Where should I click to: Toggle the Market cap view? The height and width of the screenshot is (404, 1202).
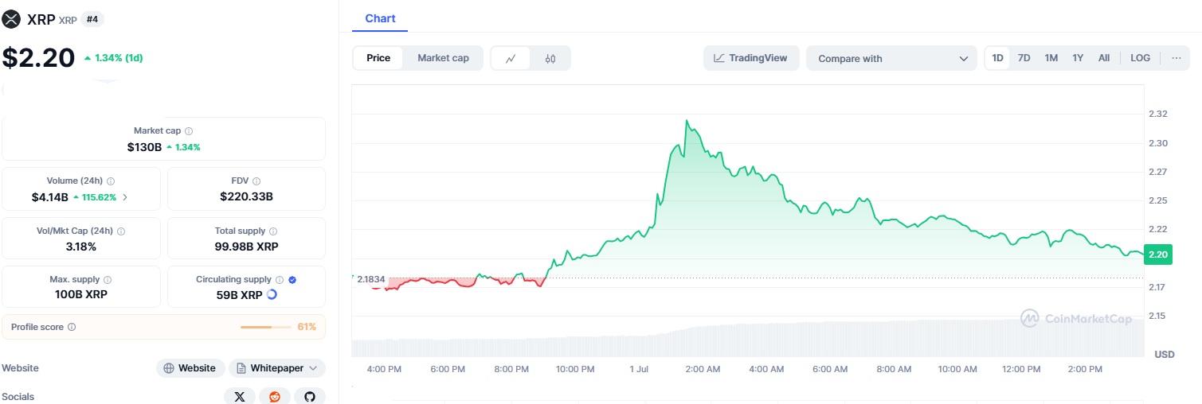(443, 58)
